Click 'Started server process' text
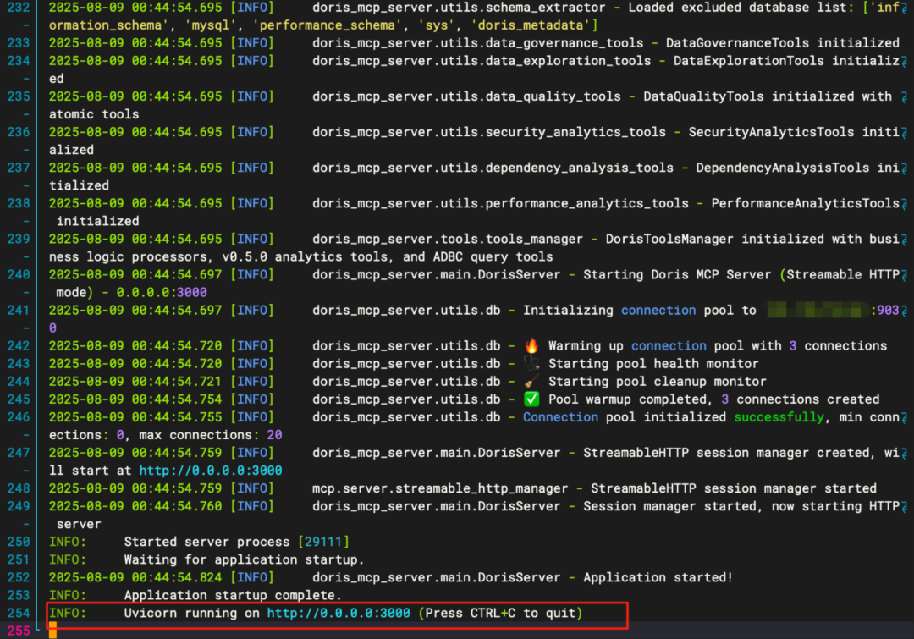Image resolution: width=914 pixels, height=639 pixels. point(207,542)
